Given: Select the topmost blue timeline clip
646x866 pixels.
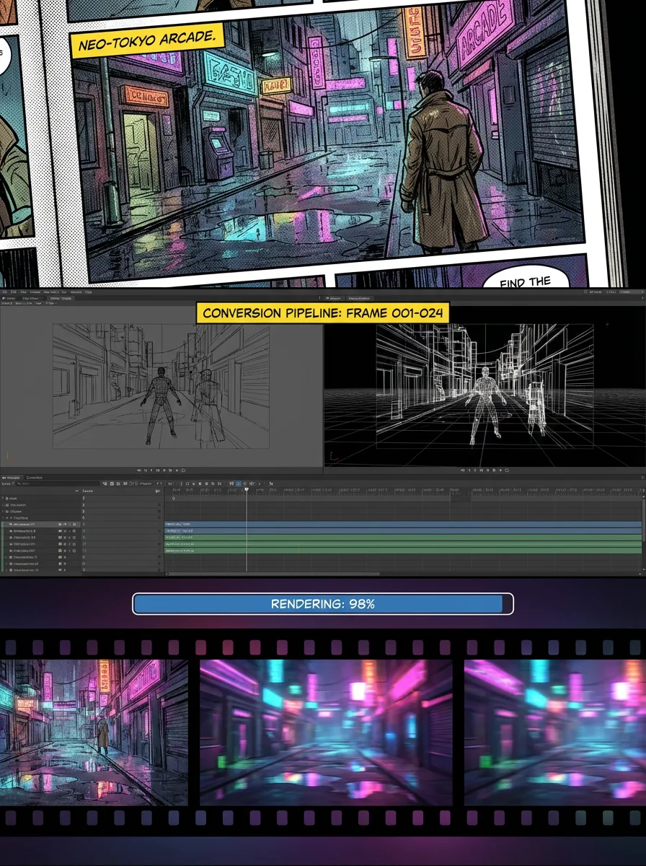Looking at the screenshot, I should point(403,524).
